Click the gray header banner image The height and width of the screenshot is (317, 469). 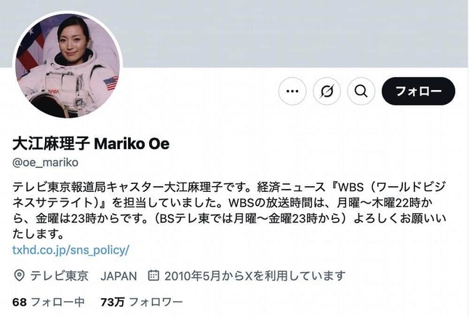pyautogui.click(x=293, y=33)
